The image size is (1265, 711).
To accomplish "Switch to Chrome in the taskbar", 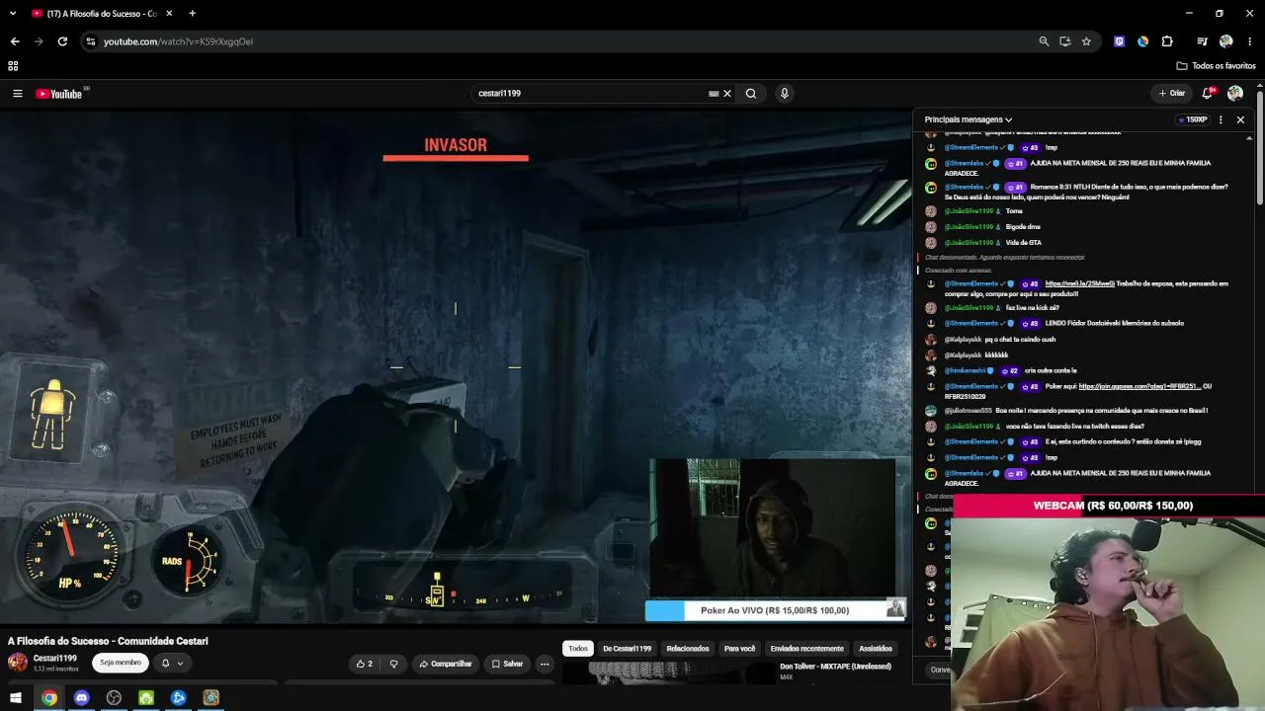I will [x=48, y=698].
